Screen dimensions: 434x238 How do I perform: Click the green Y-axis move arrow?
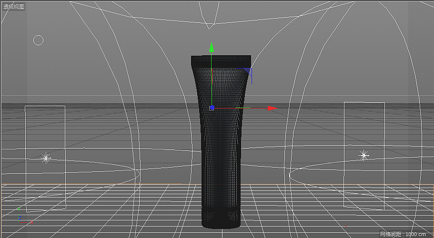[212, 47]
